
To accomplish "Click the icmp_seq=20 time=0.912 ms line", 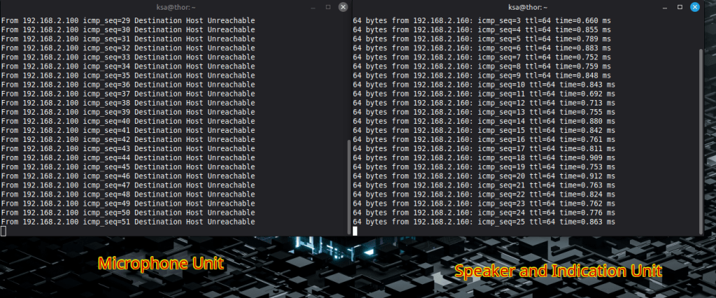I will (483, 176).
